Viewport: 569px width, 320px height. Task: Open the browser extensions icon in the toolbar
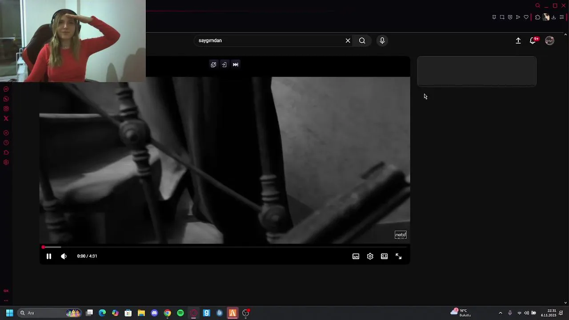coord(538,17)
